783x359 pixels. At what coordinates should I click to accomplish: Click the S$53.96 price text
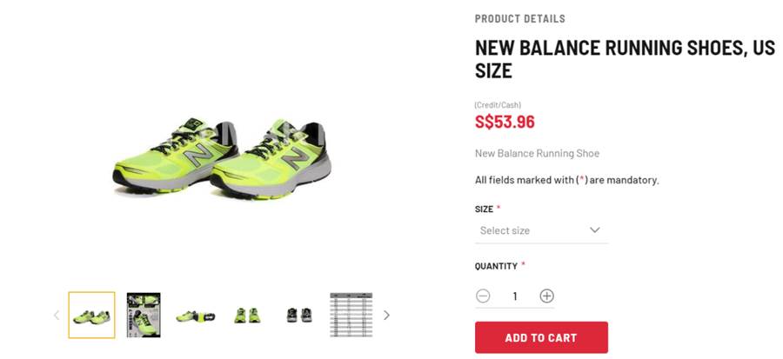505,122
